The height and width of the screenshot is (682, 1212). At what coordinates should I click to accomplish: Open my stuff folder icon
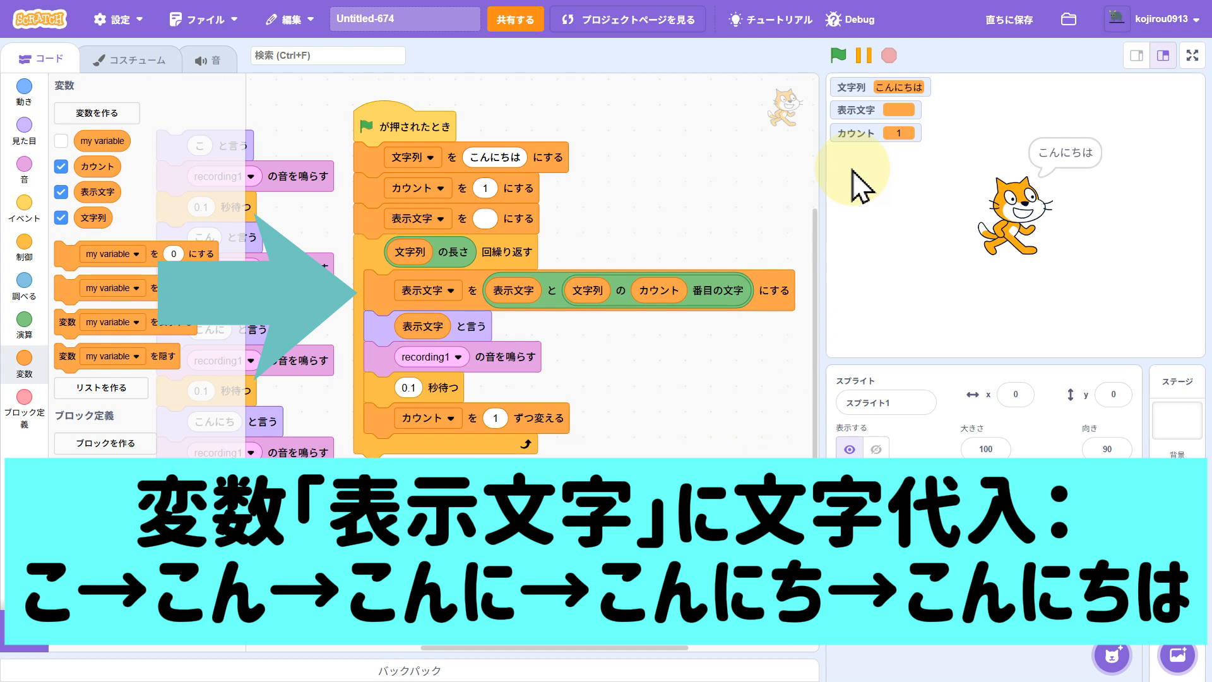click(x=1068, y=19)
